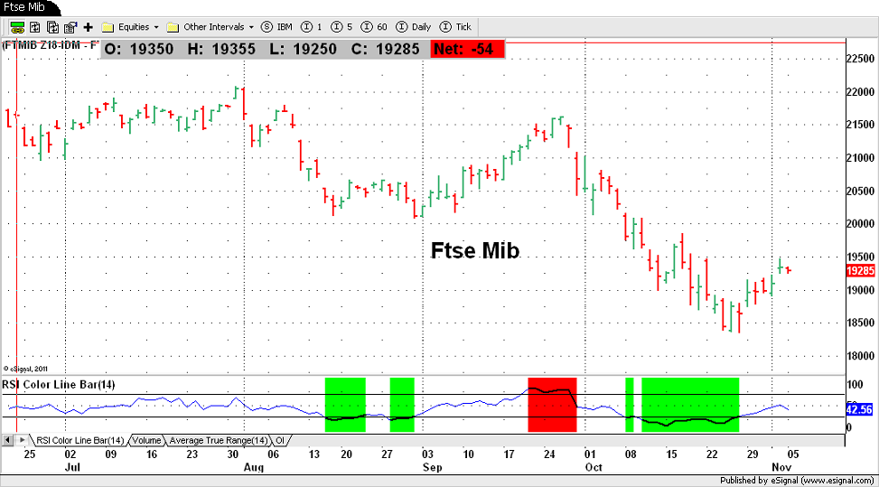
Task: Open the chart properties icon
Action: tap(70, 27)
